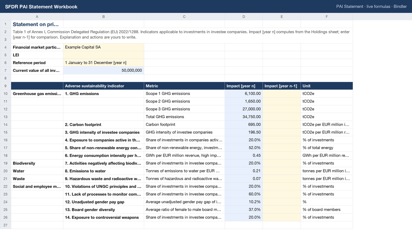Select the 'Reference period' label cell

pyautogui.click(x=37, y=63)
